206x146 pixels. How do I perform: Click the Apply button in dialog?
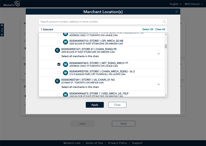coord(95,105)
